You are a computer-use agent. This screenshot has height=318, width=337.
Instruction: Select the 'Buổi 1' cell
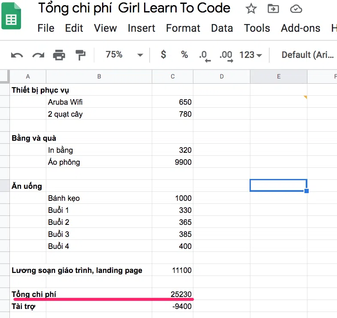99,210
